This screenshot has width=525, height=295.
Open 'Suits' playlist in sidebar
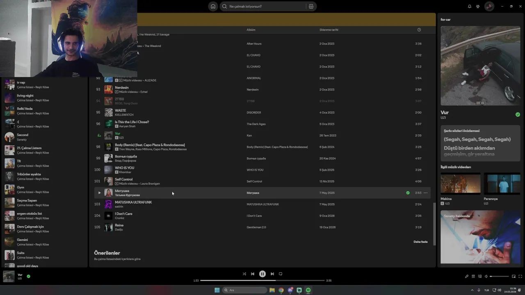click(44, 255)
